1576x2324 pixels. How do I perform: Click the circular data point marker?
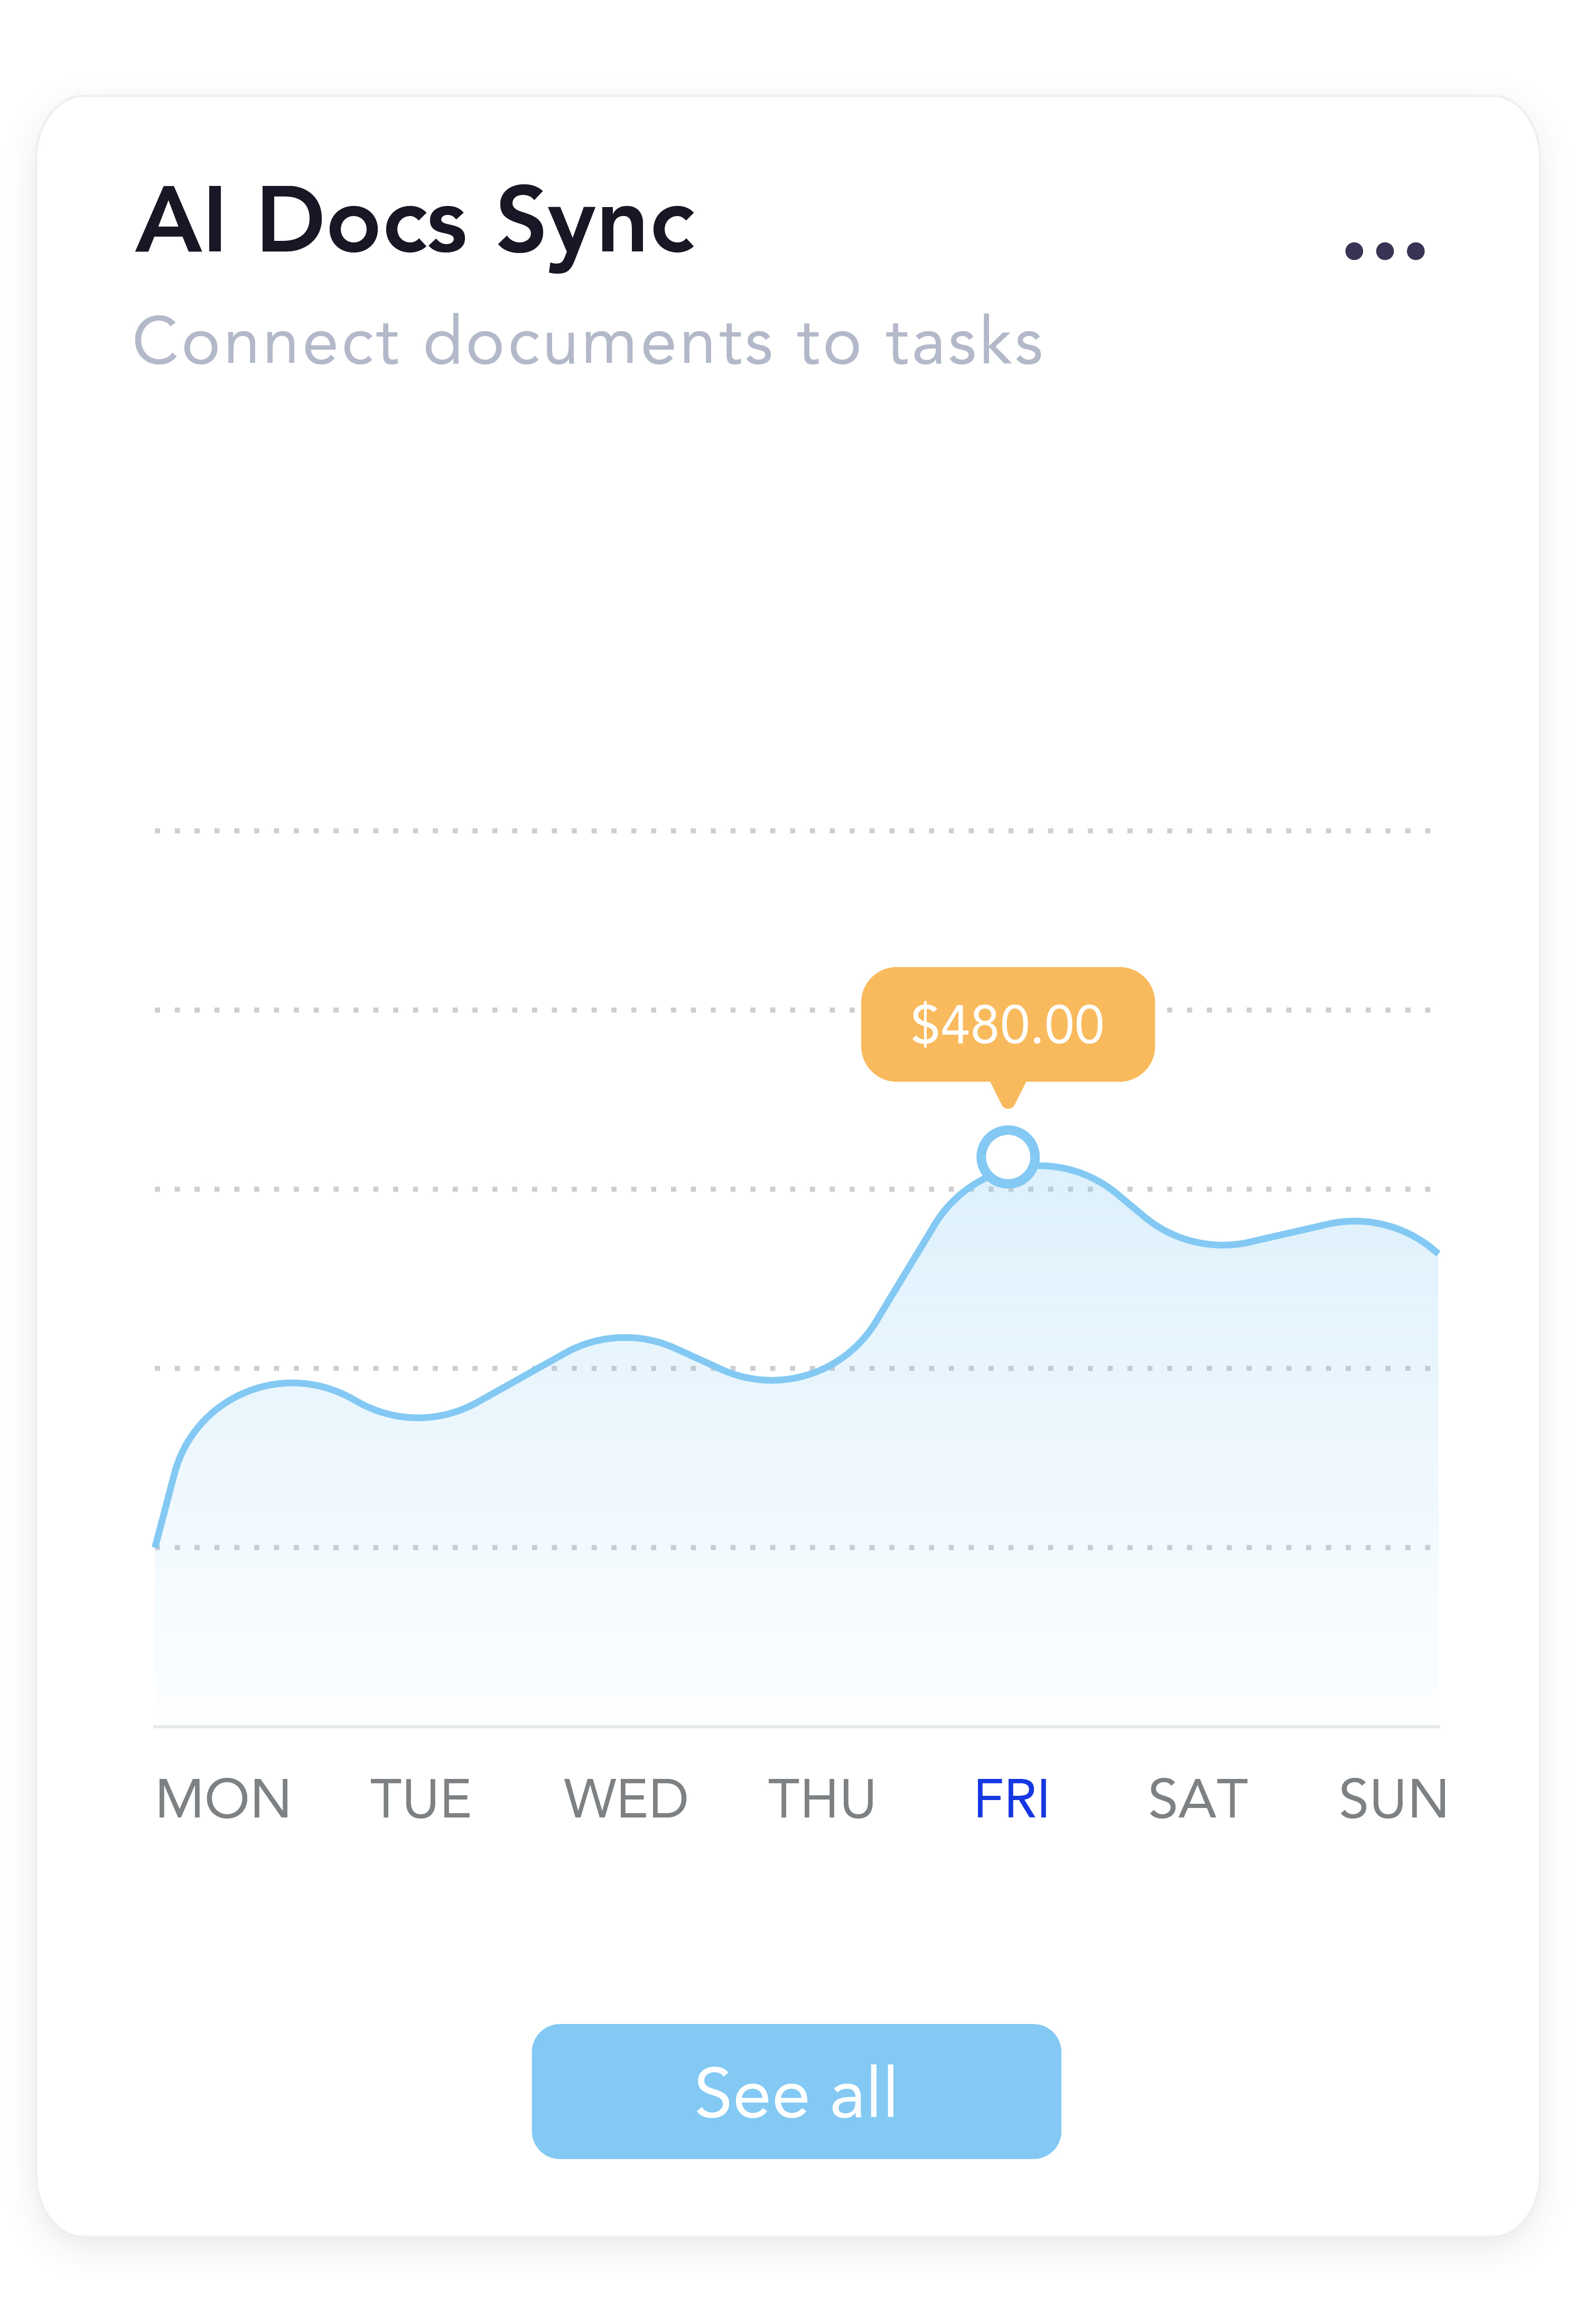[x=1007, y=1157]
